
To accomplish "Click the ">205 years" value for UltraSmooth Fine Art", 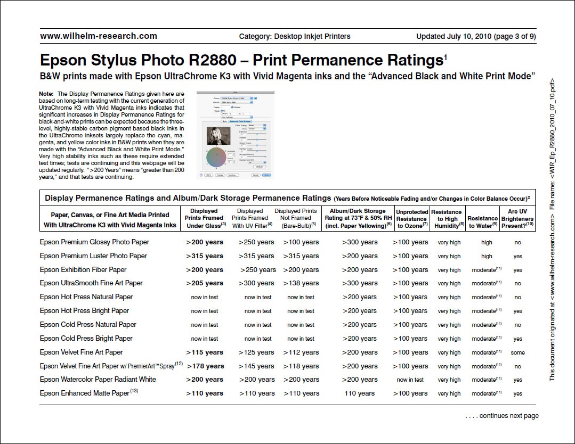I will point(205,283).
